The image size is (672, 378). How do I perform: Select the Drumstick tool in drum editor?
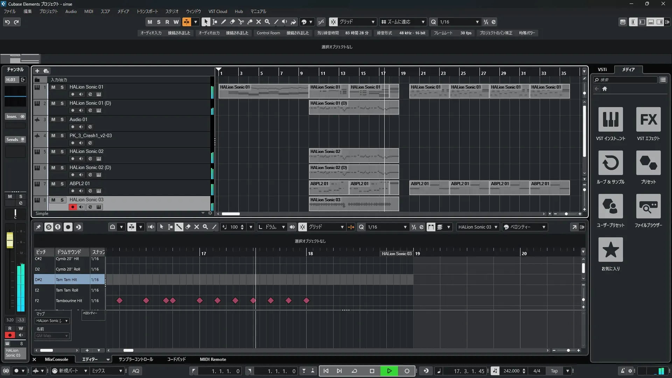[179, 227]
